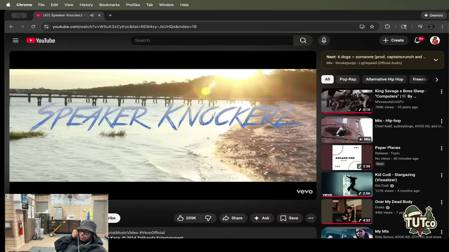Viewport: 449px width, 252px height.
Task: Open the YouTube account avatar menu
Action: coord(435,40)
